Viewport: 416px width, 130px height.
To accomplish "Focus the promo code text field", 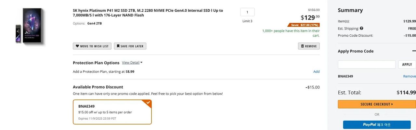I will (x=367, y=65).
